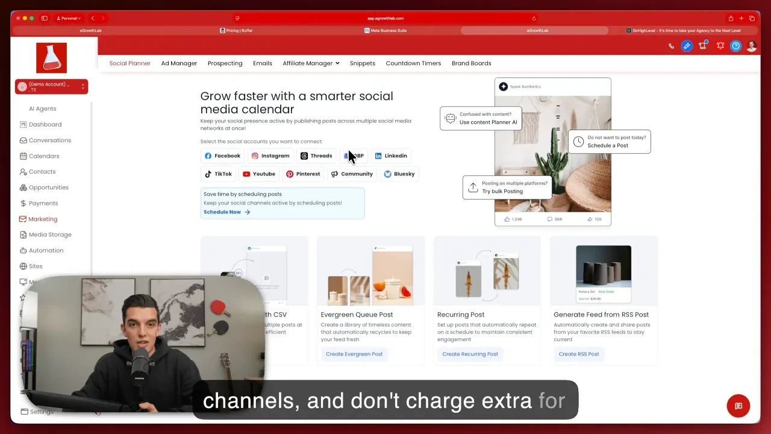Viewport: 771px width, 434px height.
Task: Open Automation in the sidebar
Action: (x=41, y=250)
